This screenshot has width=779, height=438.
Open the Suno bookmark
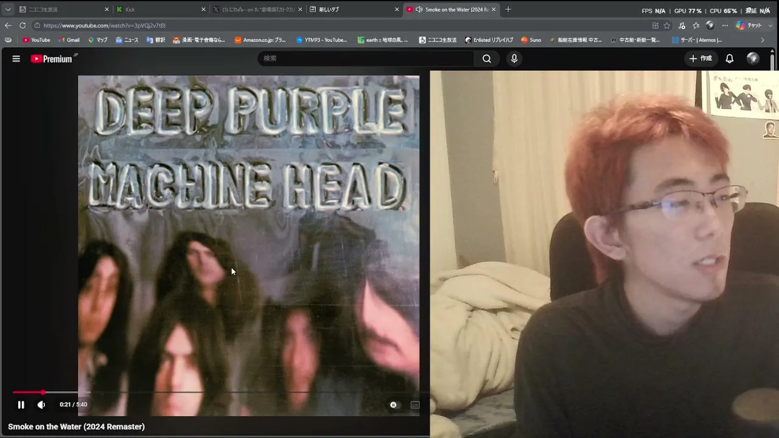531,40
